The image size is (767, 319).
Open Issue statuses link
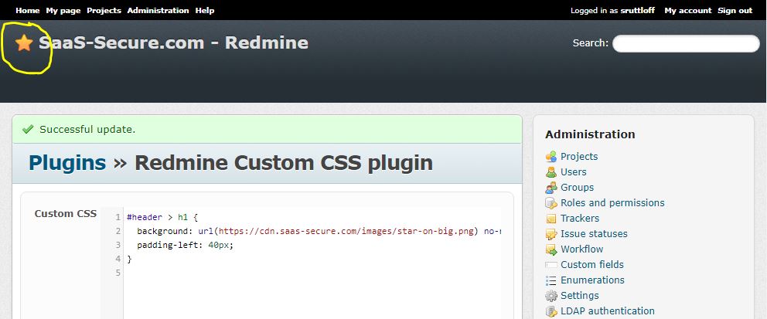pos(594,234)
